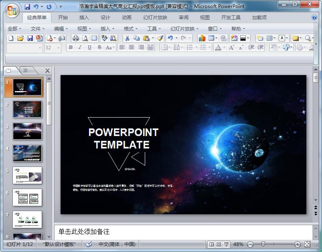The image size is (322, 252).
Task: Decrease list indent level
Action: (x=251, y=47)
